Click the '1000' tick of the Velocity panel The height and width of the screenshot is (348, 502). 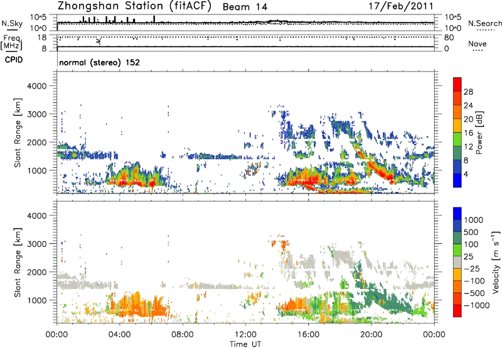point(36,300)
